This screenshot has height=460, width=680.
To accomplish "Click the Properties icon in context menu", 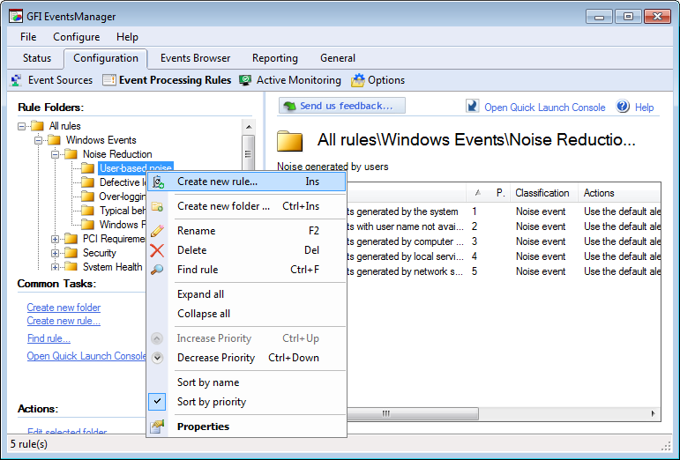I will click(157, 427).
